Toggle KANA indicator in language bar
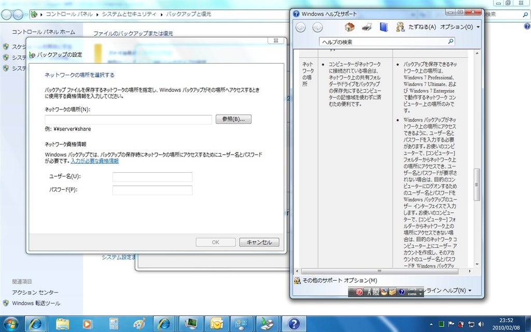This screenshot has height=332, width=531. (412, 294)
